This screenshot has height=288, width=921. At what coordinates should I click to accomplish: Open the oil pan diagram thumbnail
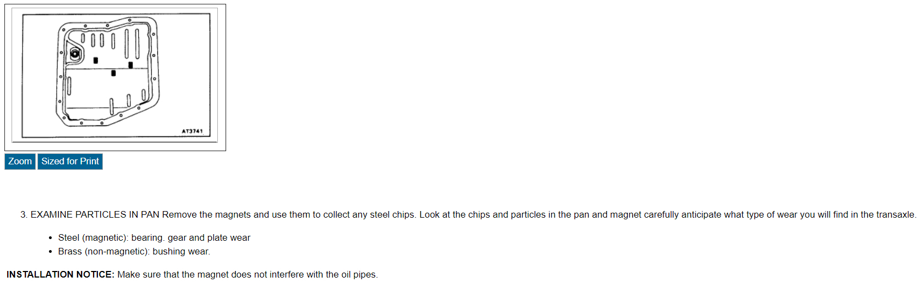pyautogui.click(x=115, y=77)
